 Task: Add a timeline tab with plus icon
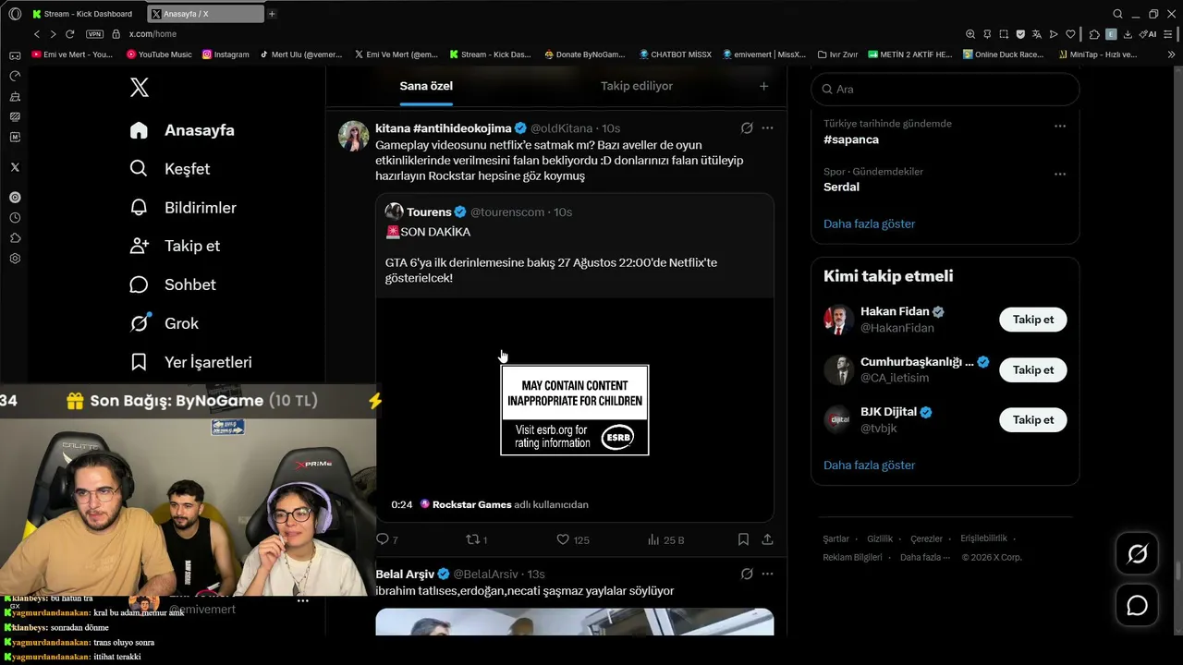(x=763, y=86)
